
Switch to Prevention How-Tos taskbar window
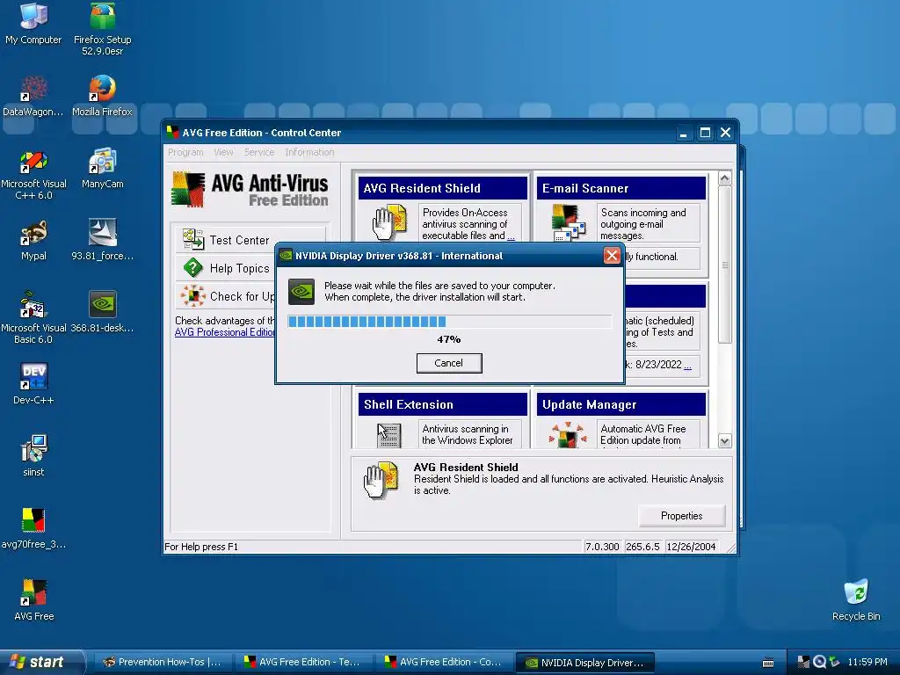click(162, 662)
